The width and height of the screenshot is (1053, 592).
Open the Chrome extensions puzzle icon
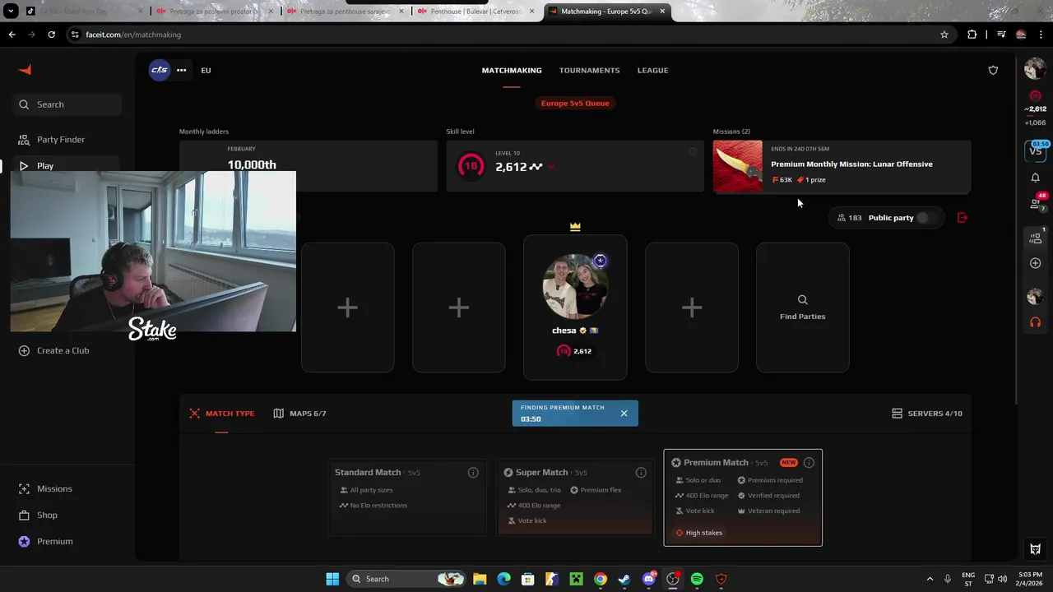(x=972, y=35)
